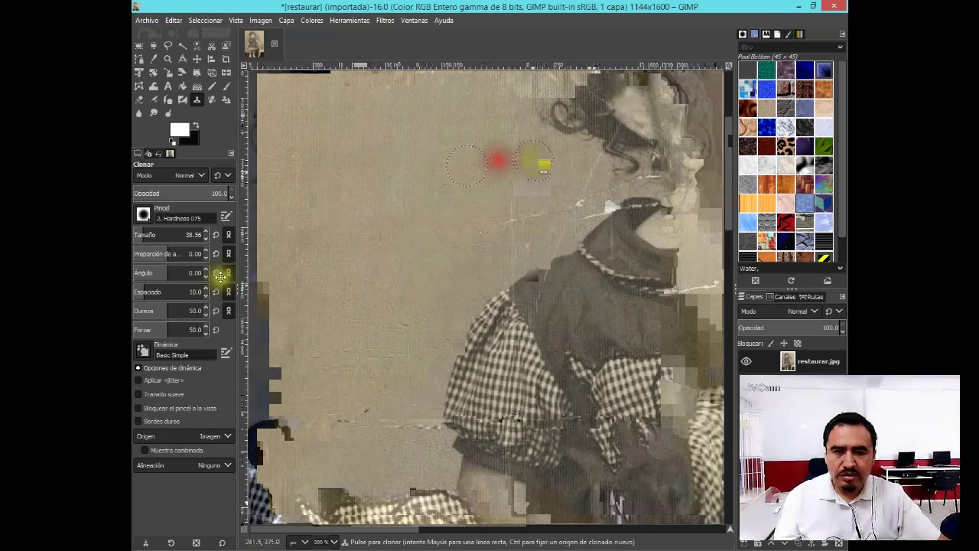Open the Water, tags dropdown
Screen dimensions: 979x551
(x=840, y=269)
